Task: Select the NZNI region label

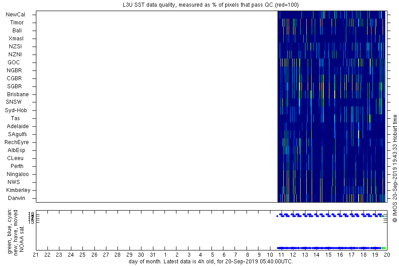Action: point(15,54)
